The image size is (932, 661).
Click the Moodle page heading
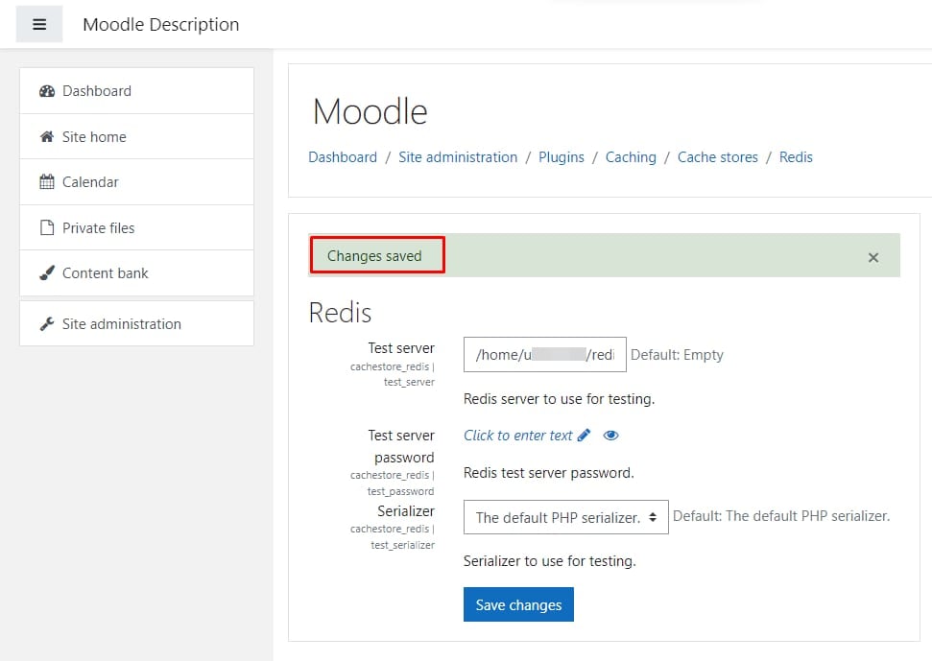pos(370,111)
